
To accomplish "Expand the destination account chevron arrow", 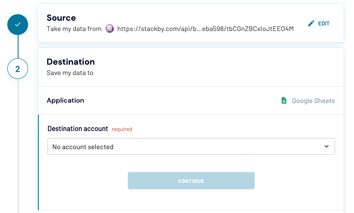I will [326, 147].
